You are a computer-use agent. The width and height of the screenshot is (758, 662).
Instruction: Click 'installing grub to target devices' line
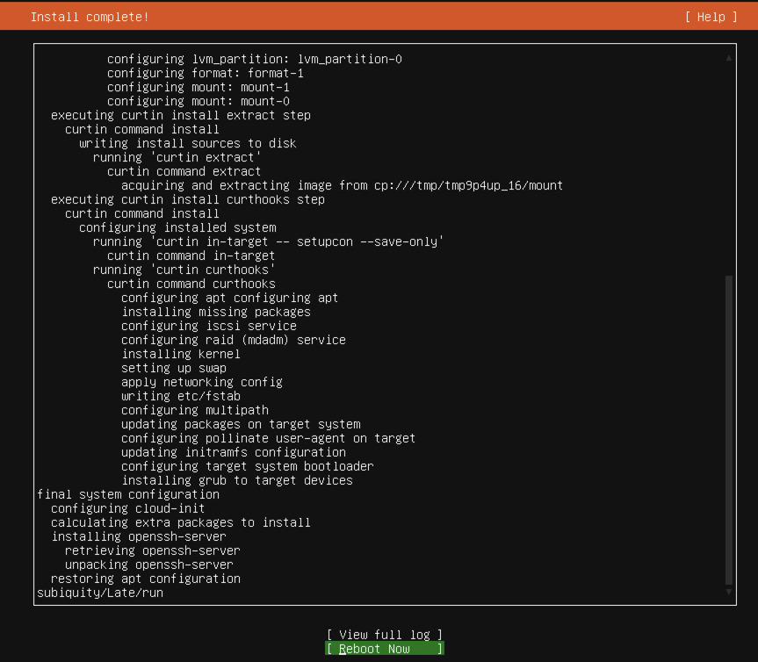(x=237, y=481)
